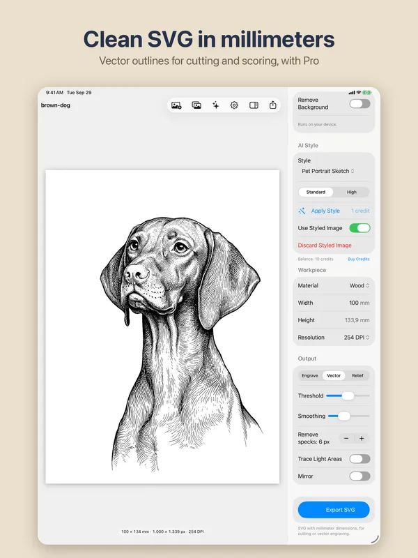Viewport: 418px width, 558px height.
Task: Click the Width 100 mm field
Action: (x=334, y=303)
